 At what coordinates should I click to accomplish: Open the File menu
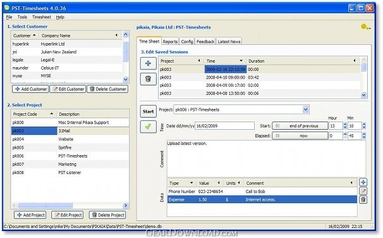9,17
